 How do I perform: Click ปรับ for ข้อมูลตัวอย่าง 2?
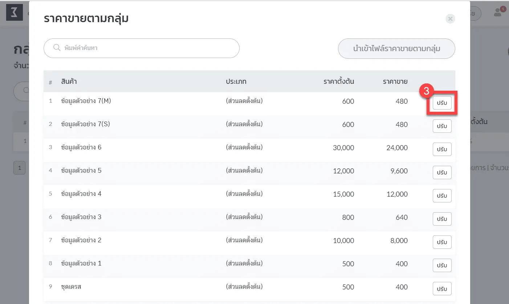point(442,242)
